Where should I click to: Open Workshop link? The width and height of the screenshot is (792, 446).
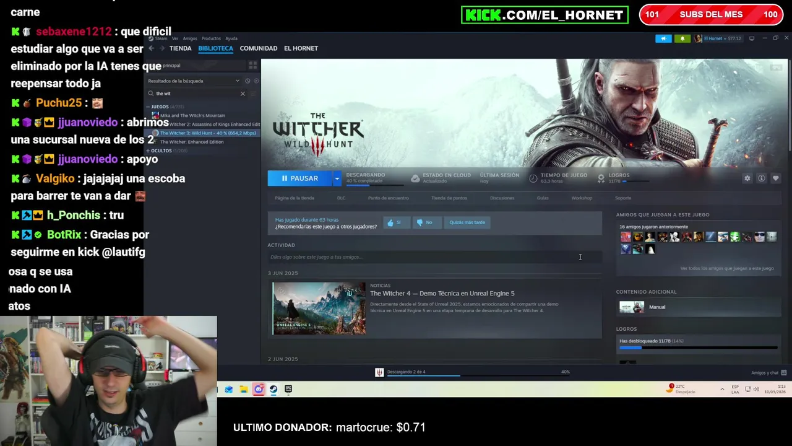coord(582,198)
